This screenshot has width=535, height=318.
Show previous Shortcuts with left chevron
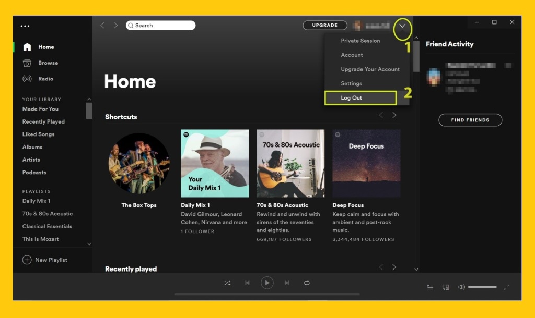(x=381, y=115)
